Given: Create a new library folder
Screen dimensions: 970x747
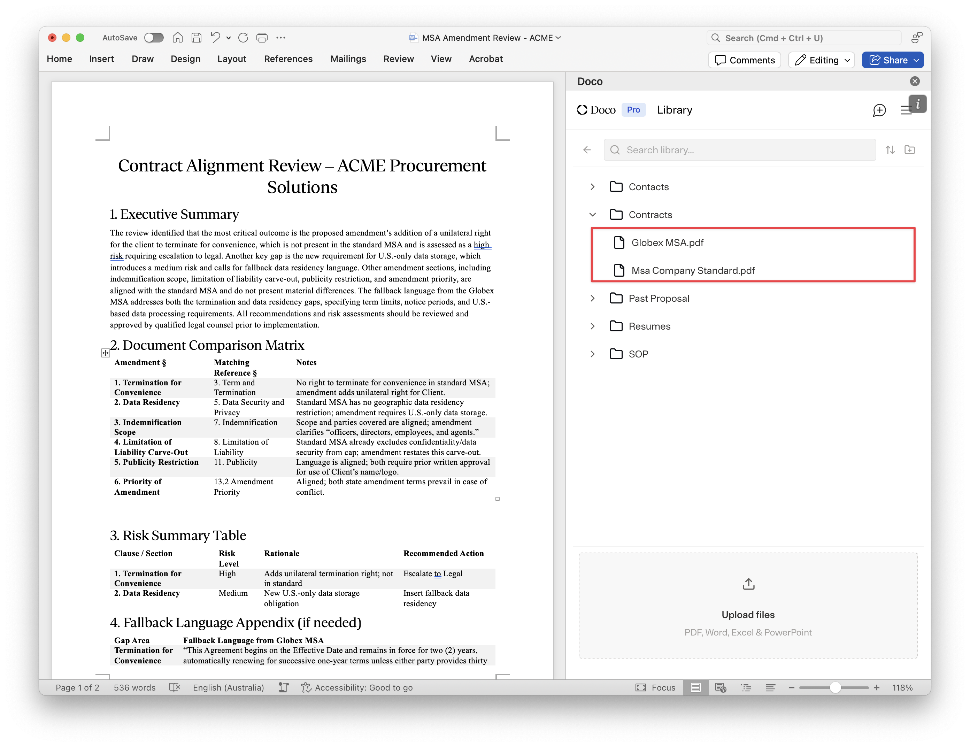Looking at the screenshot, I should (910, 150).
